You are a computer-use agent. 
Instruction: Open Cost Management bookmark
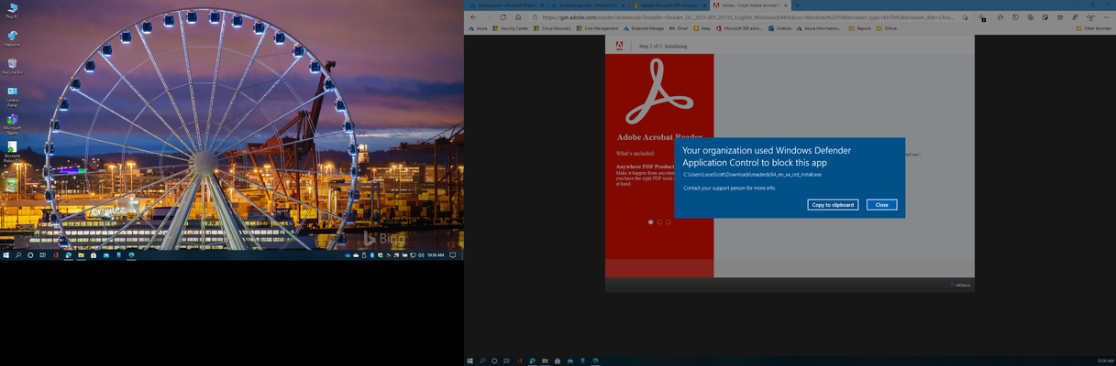pos(597,28)
